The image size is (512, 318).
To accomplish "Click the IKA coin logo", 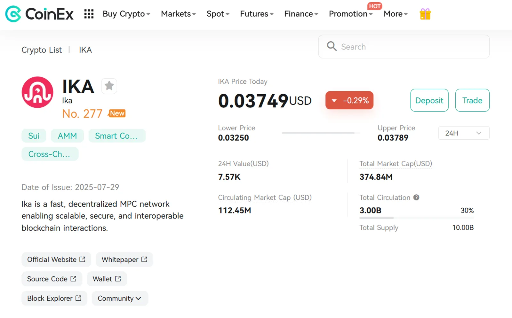I will pyautogui.click(x=37, y=92).
